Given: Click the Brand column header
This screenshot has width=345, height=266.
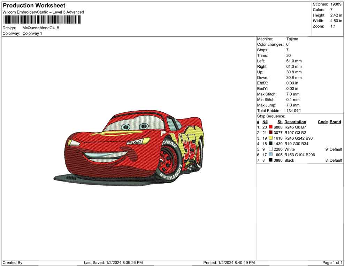Looking at the screenshot, I should [335, 122].
